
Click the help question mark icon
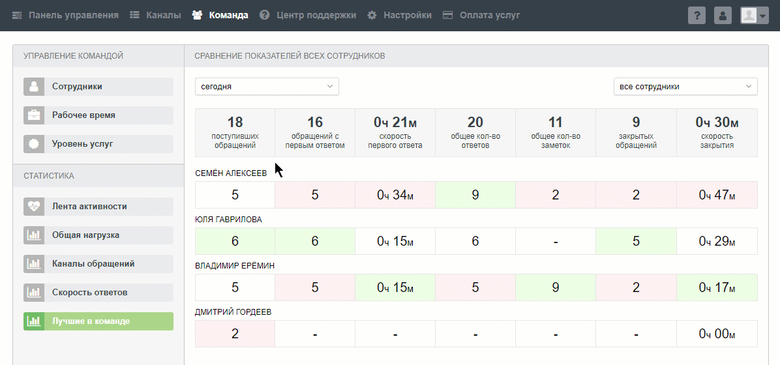coord(697,16)
